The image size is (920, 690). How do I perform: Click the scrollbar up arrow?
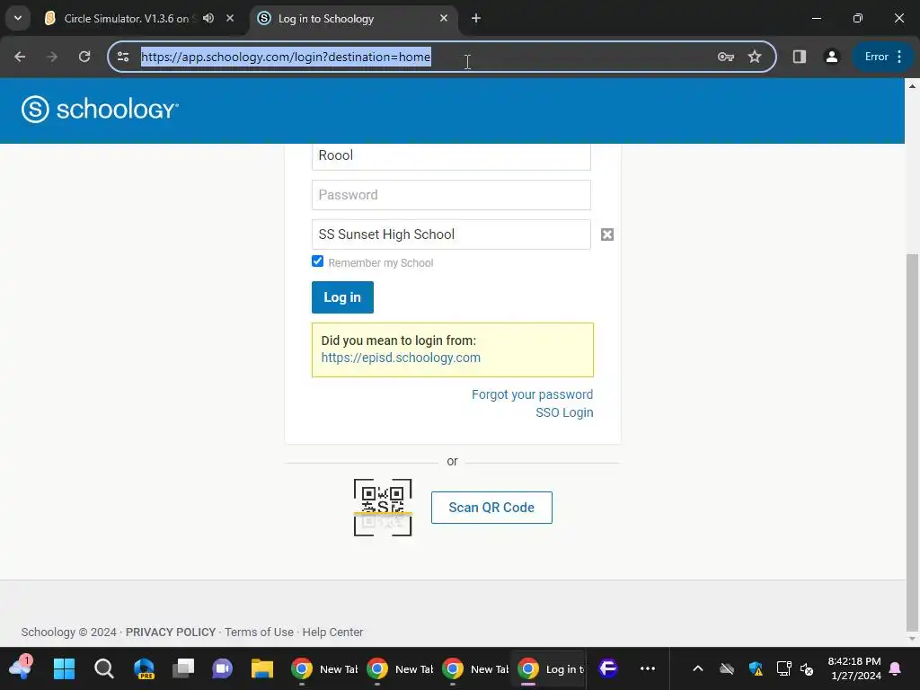pos(912,86)
